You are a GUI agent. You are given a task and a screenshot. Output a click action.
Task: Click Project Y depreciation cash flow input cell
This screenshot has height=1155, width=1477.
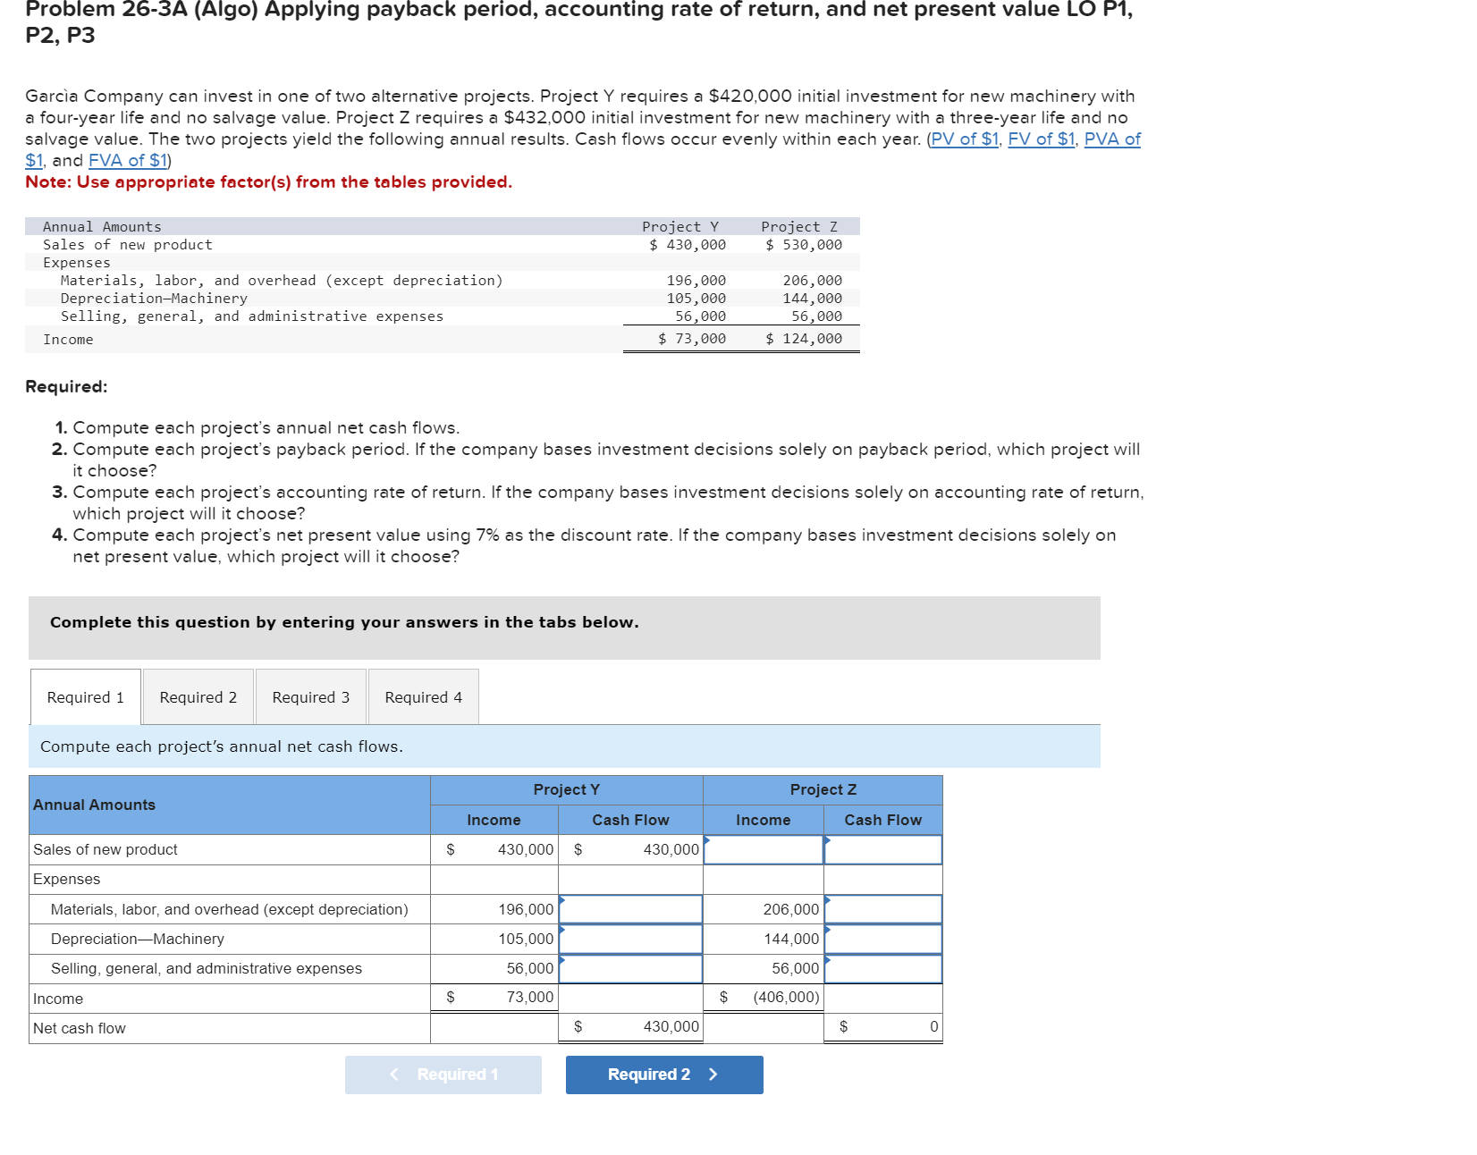[x=629, y=939]
